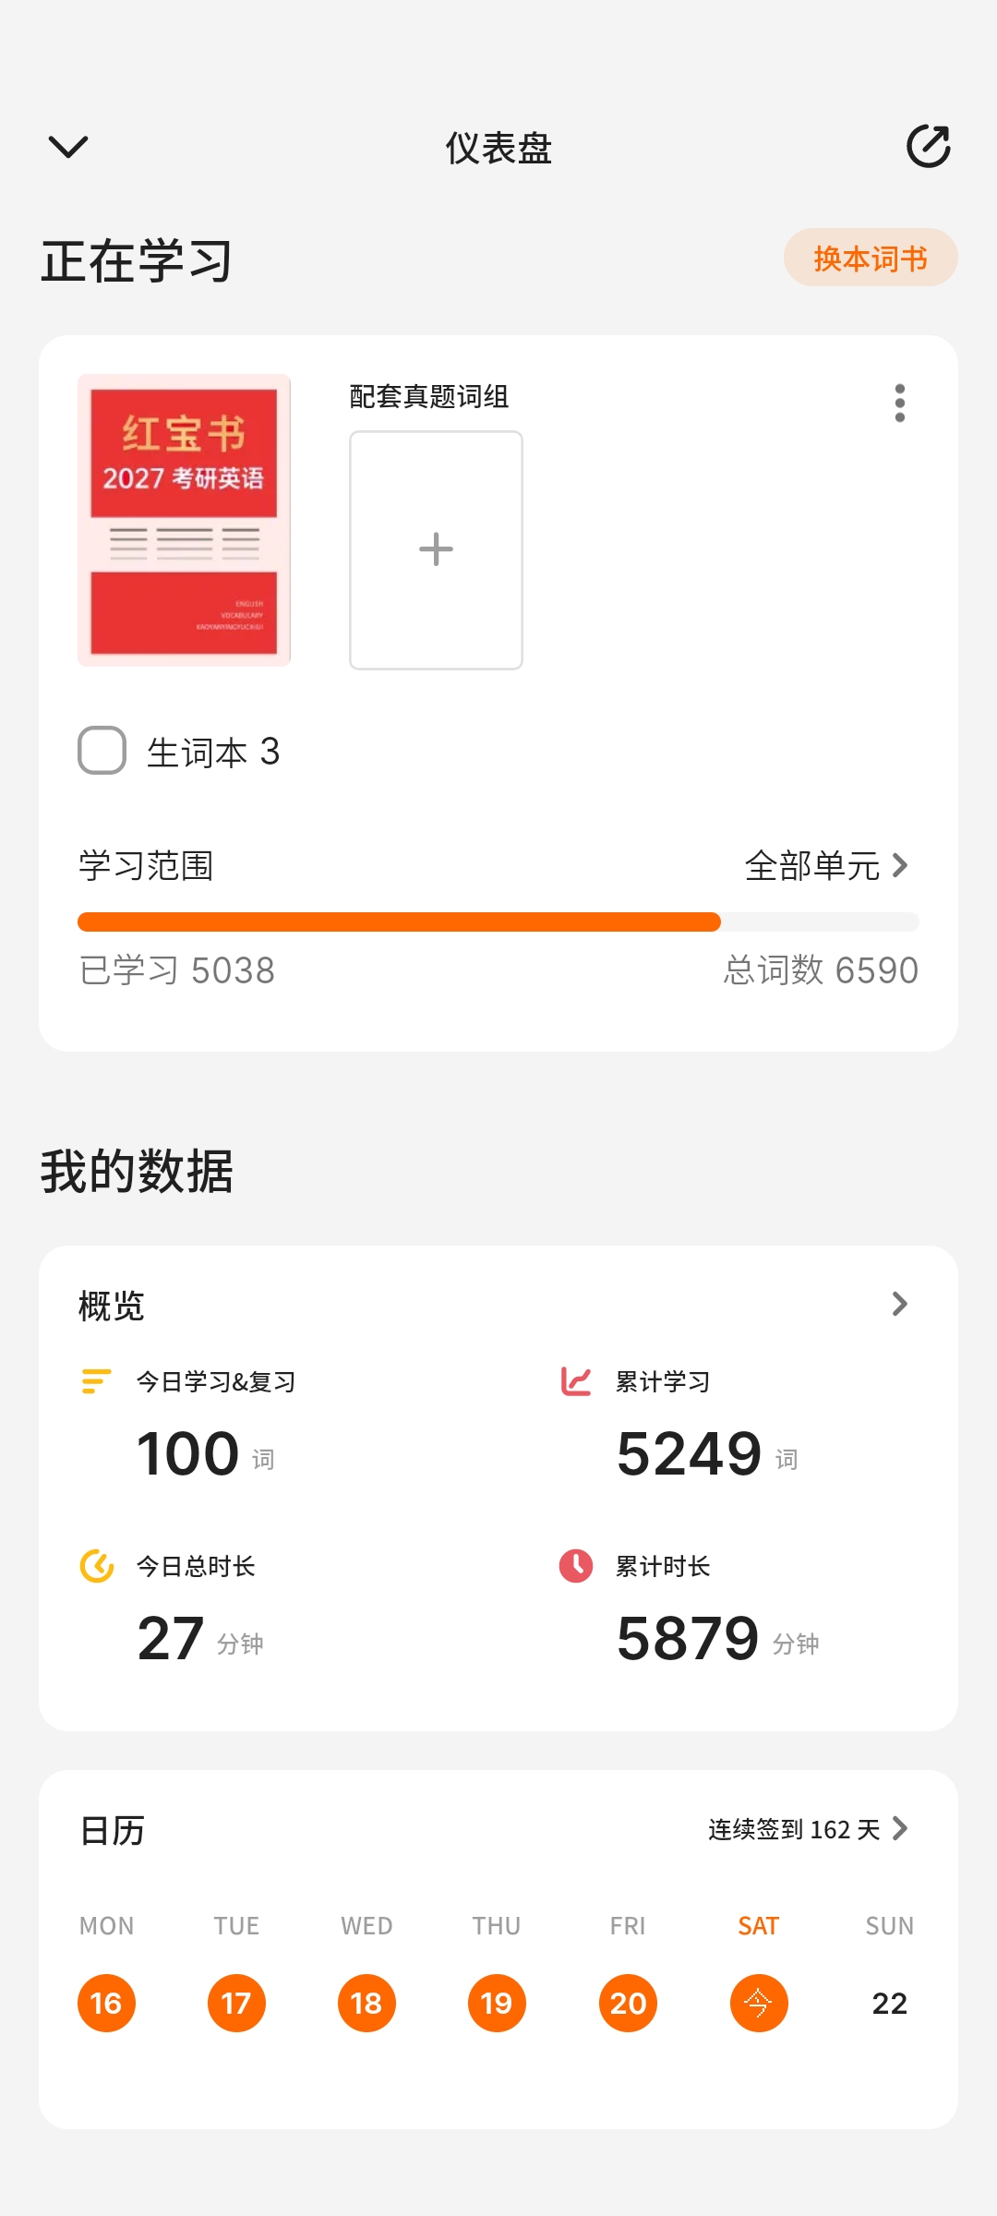
Task: Tap the today's total duration timer icon
Action: pyautogui.click(x=96, y=1566)
